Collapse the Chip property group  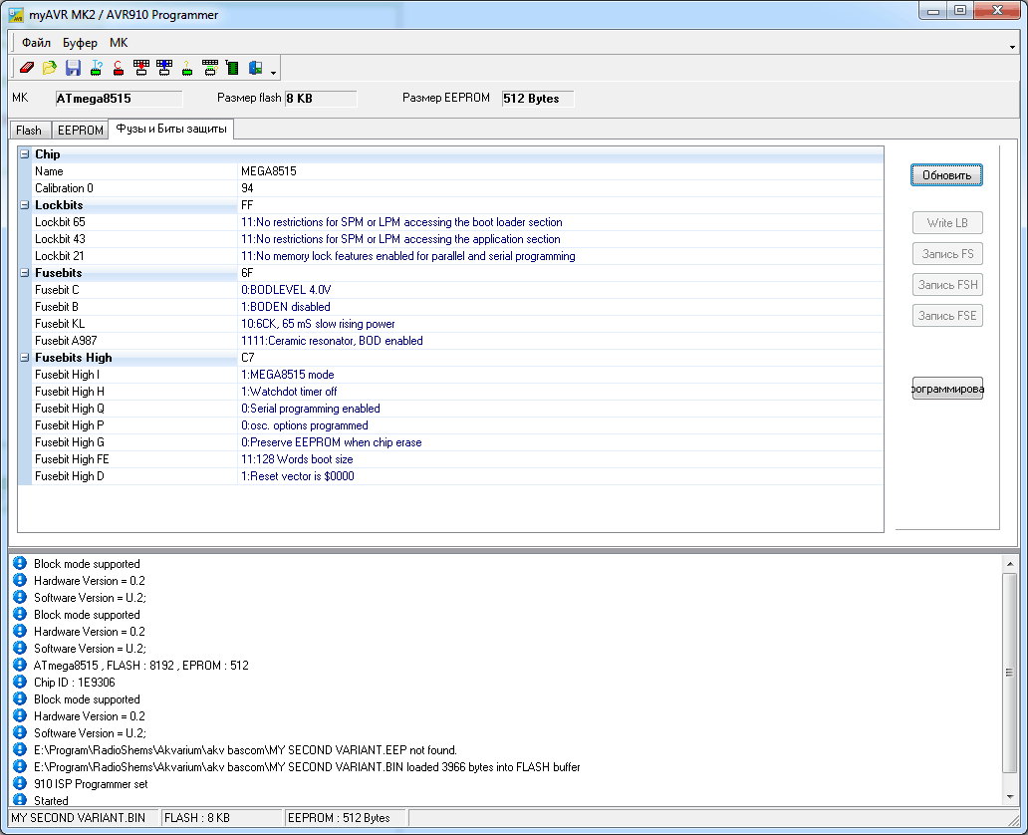24,154
